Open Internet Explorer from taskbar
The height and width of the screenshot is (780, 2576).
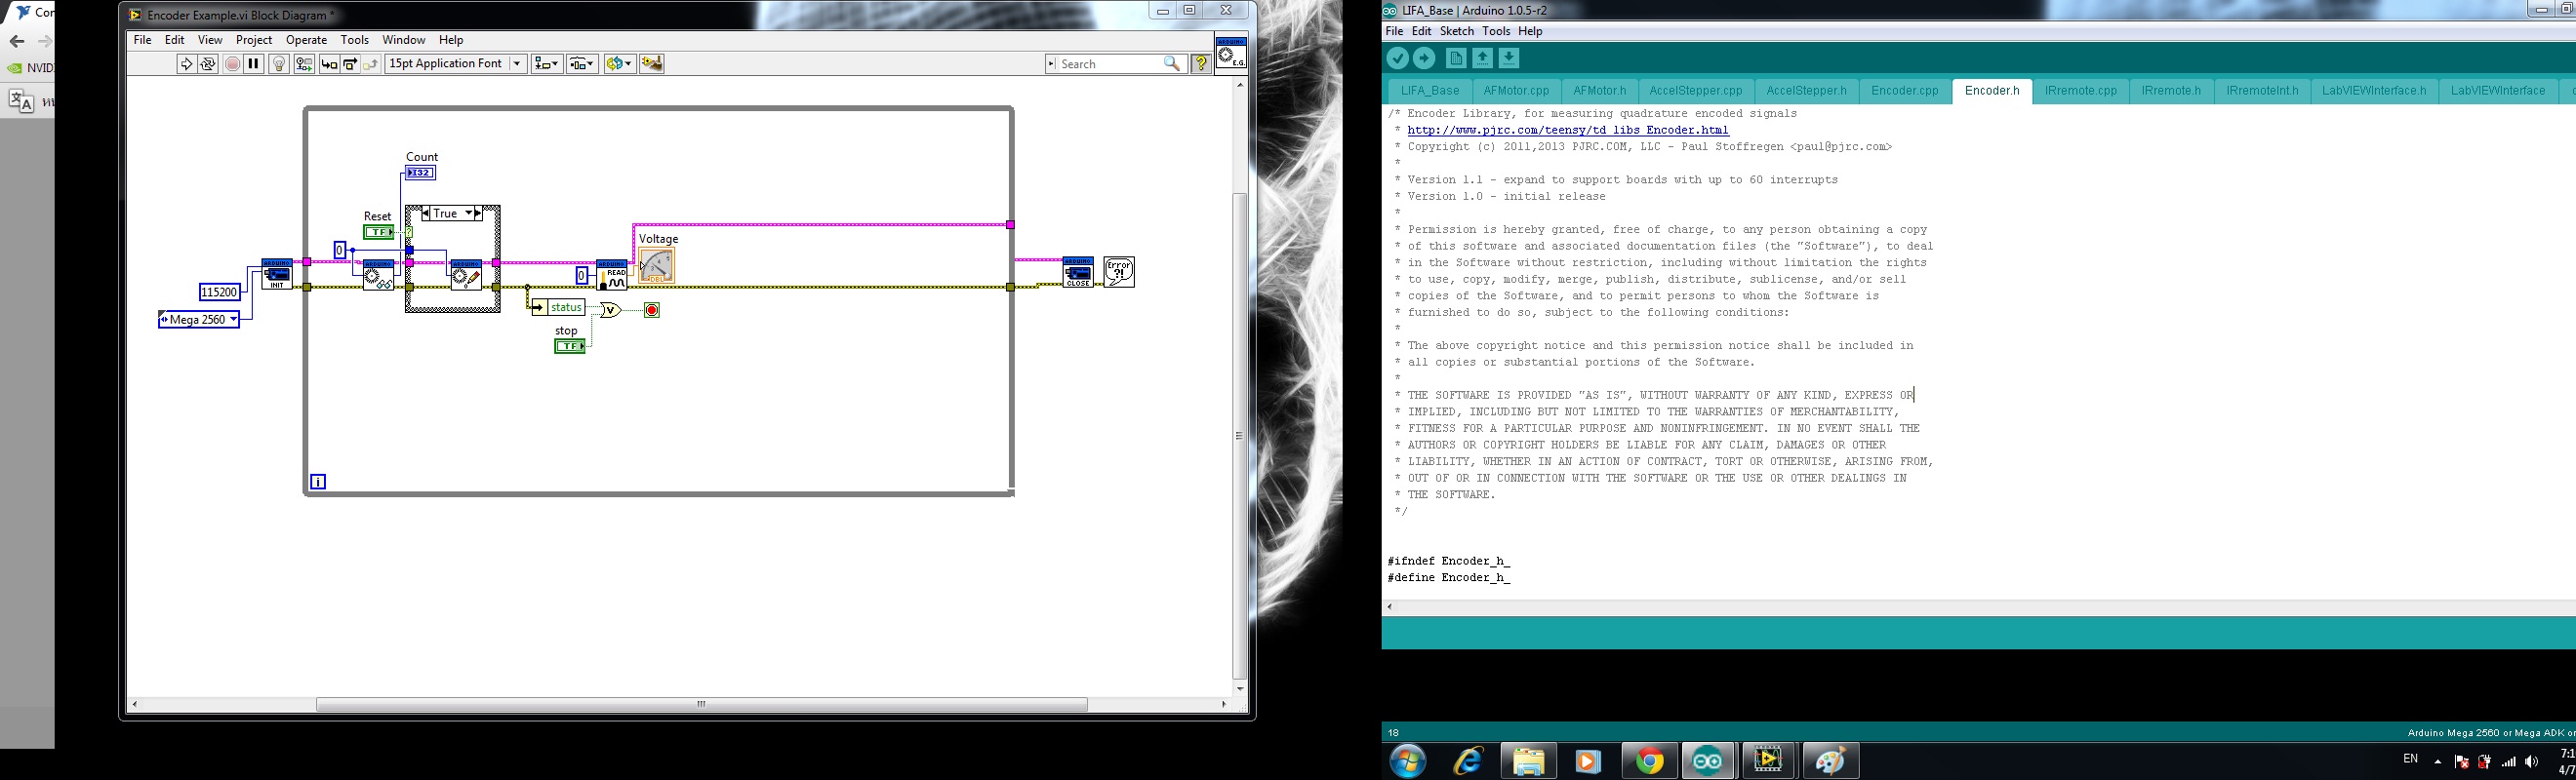click(x=1467, y=762)
